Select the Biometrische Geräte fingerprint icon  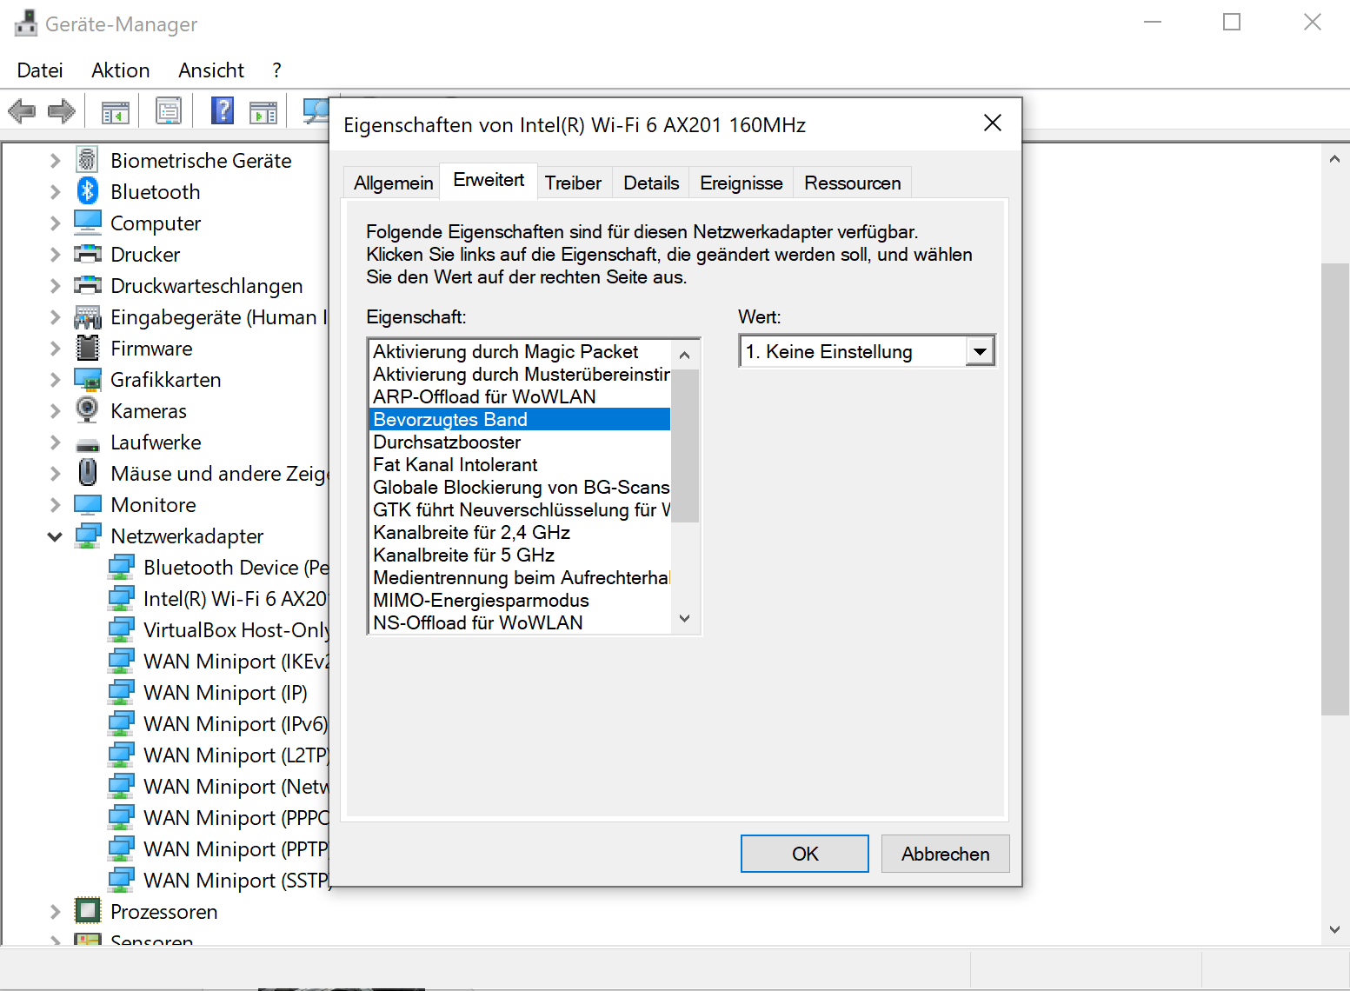[87, 160]
